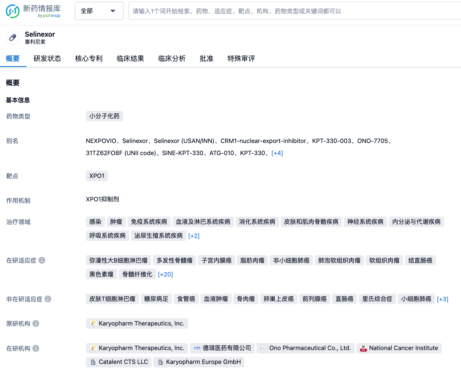Viewport: 461px width, 372px height.
Task: Open the 肿瘤 therapeutic area tag
Action: point(116,222)
